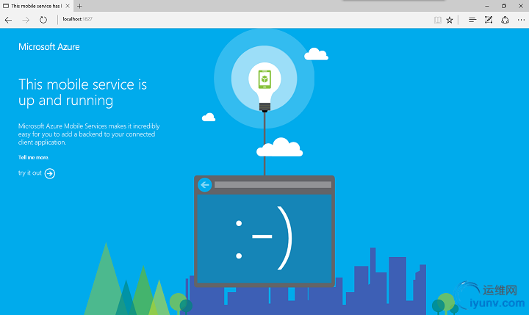Go back using the browser back arrow
The image size is (529, 315).
[x=8, y=21]
